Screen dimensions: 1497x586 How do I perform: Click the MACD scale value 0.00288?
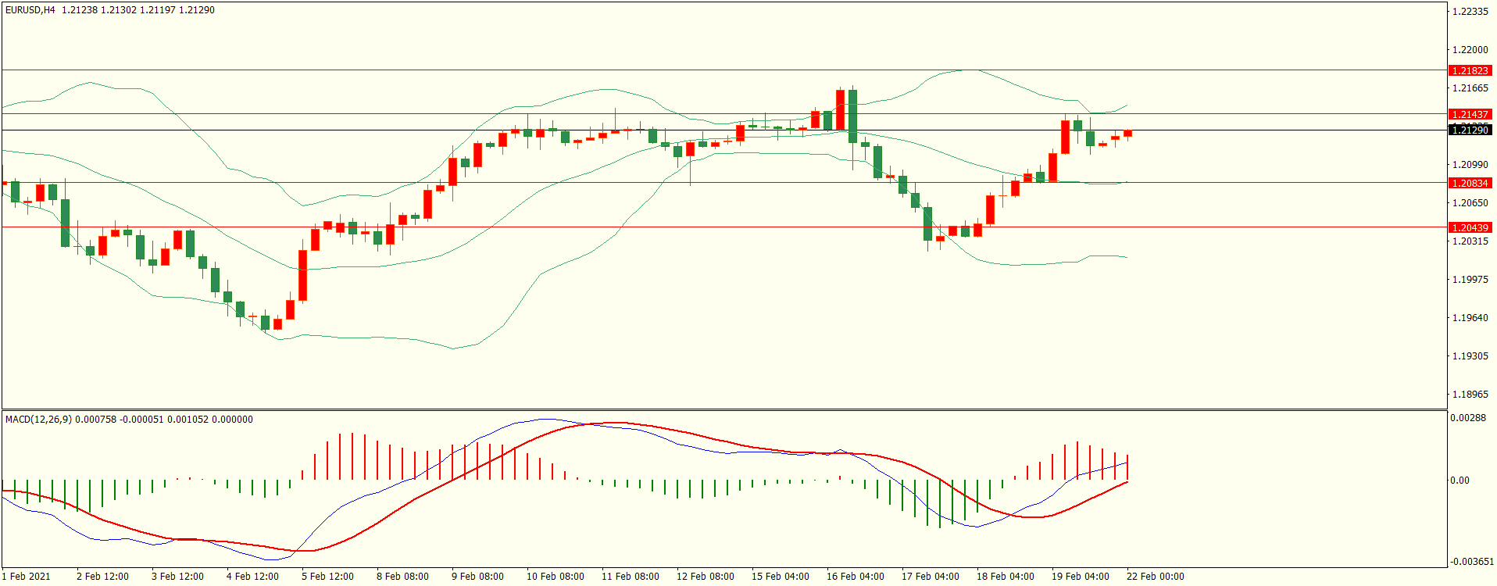(x=1468, y=418)
